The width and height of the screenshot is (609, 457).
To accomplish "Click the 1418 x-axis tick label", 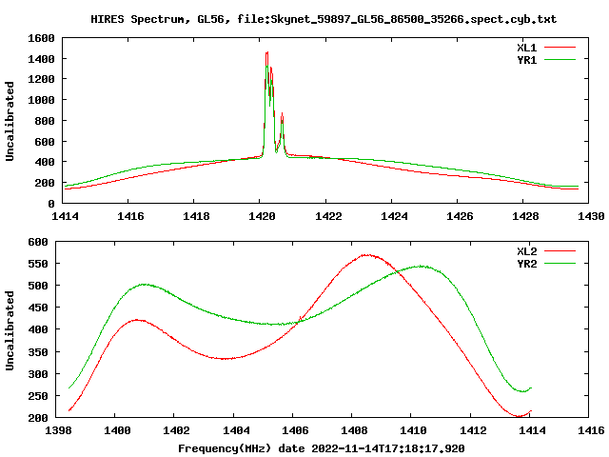I will pos(196,216).
